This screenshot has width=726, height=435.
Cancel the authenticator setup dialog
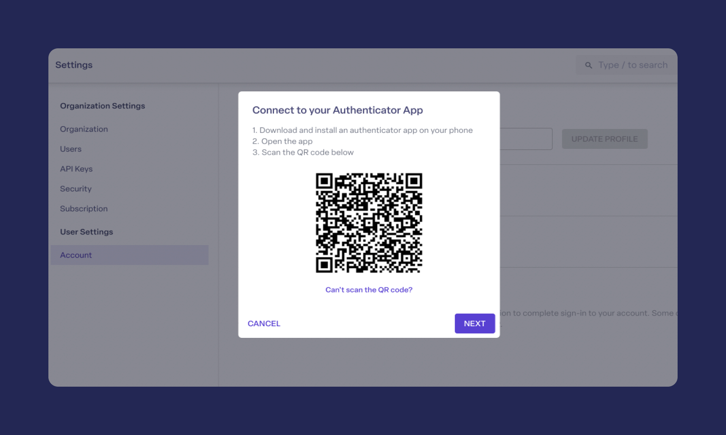[x=264, y=323]
